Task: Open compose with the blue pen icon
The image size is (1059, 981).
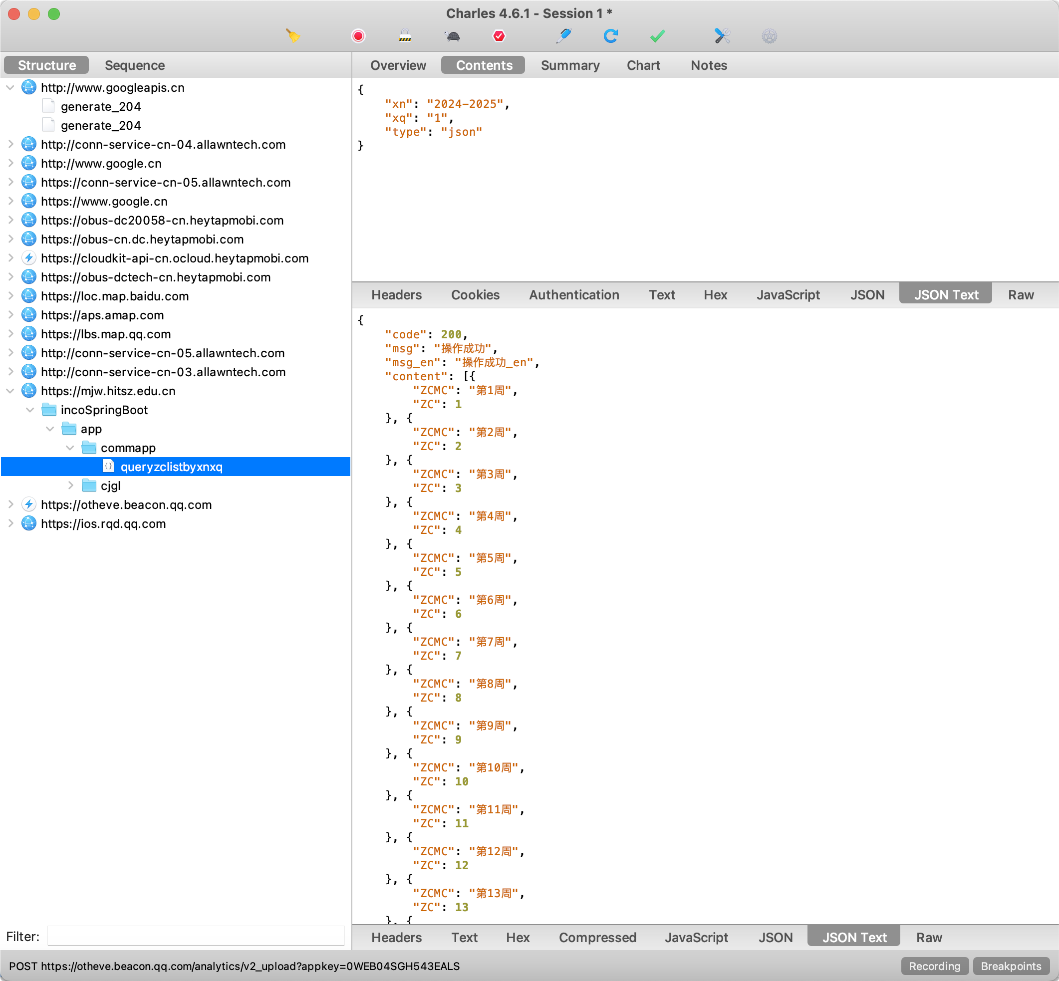Action: (x=563, y=35)
